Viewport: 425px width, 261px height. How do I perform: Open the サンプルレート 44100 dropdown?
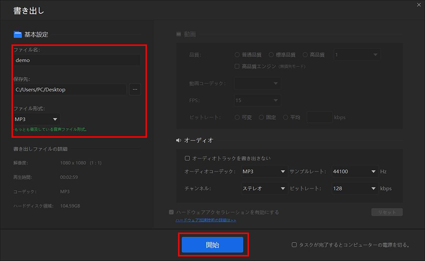[355, 172]
